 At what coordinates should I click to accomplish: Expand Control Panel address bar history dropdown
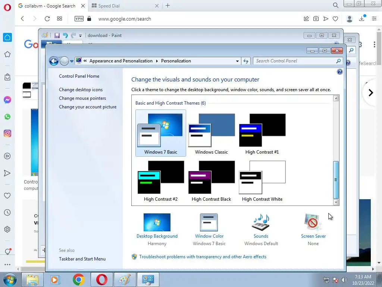[x=237, y=61]
